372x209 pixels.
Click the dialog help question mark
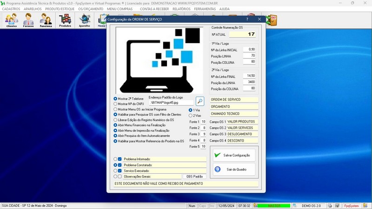click(247, 19)
